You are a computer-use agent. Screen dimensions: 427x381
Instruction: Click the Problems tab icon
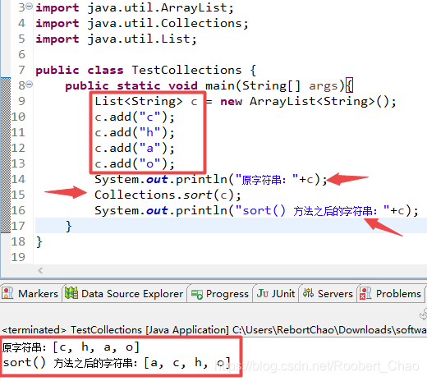tap(365, 293)
